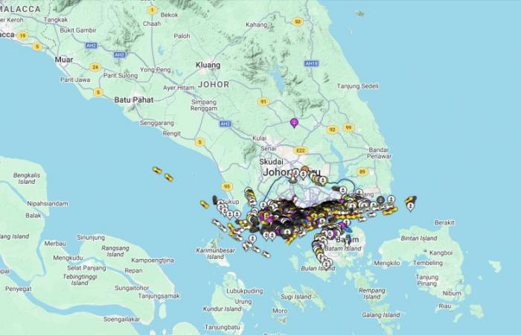Click the AH18 highway shield
Viewport: 521px width, 335px height.
312,64
